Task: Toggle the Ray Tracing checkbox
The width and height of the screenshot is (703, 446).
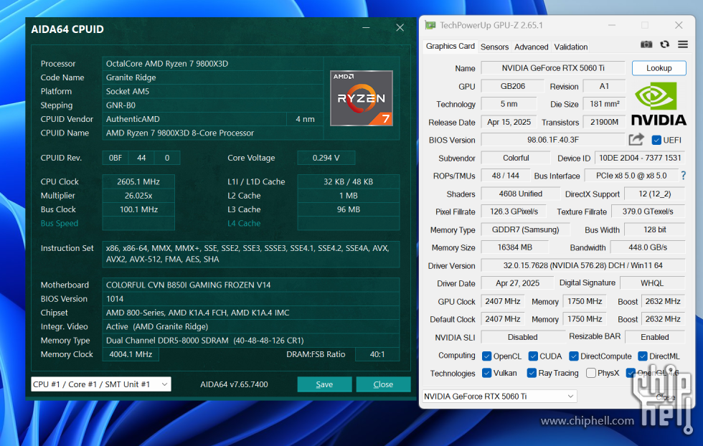Action: (x=532, y=373)
